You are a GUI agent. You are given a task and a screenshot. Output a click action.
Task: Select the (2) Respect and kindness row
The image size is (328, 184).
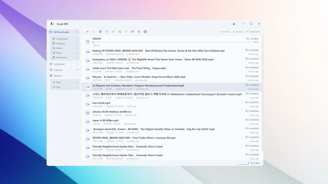pyautogui.click(x=171, y=87)
